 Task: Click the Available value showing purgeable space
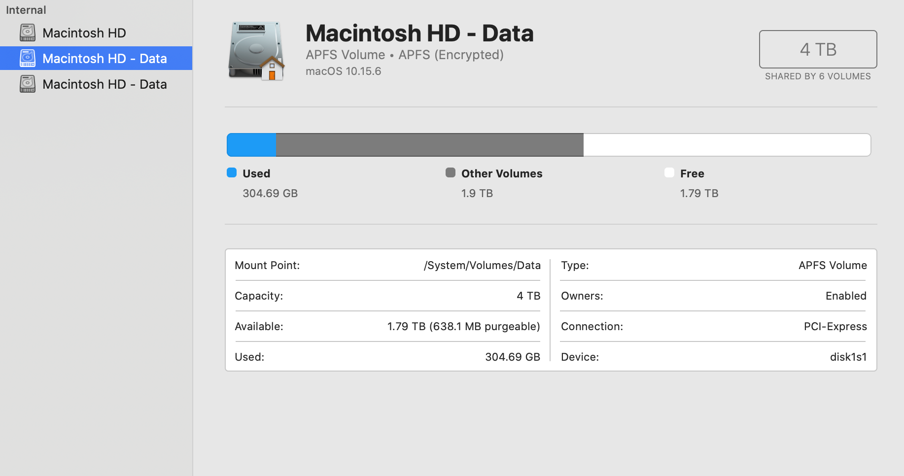click(463, 327)
